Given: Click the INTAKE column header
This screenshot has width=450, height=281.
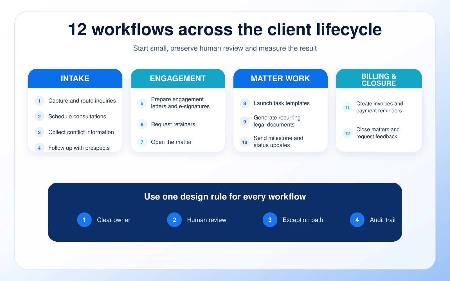Looking at the screenshot, I should (x=75, y=78).
